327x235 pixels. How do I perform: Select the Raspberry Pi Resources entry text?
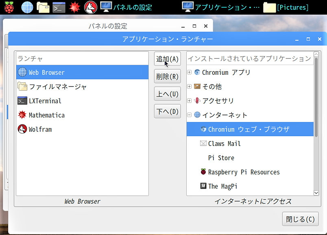click(244, 172)
